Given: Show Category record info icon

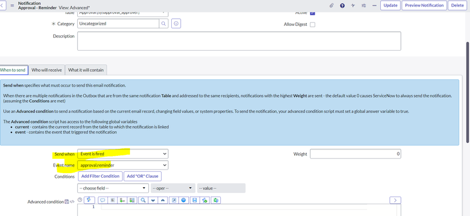Looking at the screenshot, I should pyautogui.click(x=176, y=24).
